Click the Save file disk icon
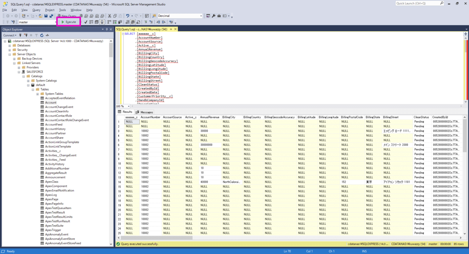This screenshot has width=469, height=254. pos(46,16)
